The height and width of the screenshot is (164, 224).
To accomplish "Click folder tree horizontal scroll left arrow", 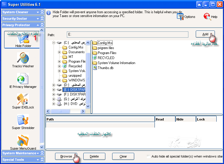I will [48, 111].
